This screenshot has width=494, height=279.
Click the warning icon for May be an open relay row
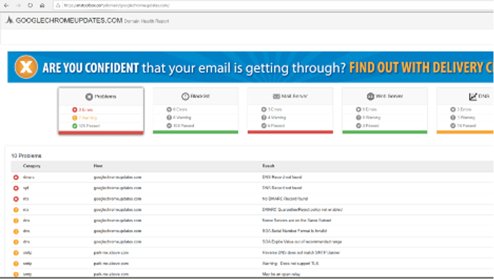click(16, 274)
